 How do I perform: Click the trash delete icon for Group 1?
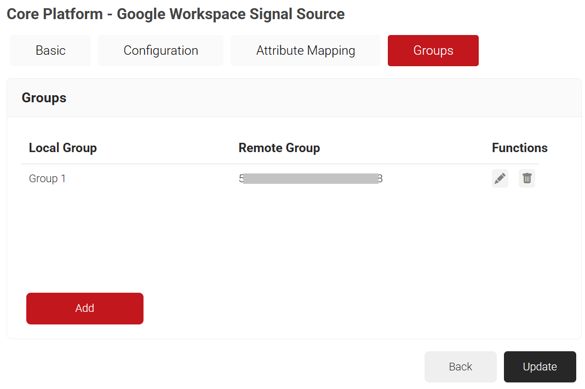(x=527, y=178)
